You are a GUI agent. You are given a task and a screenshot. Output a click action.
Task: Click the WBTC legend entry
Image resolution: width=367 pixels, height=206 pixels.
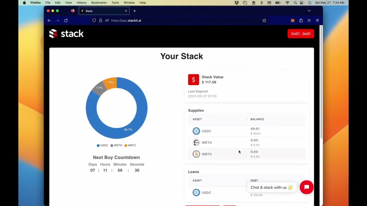(x=130, y=145)
